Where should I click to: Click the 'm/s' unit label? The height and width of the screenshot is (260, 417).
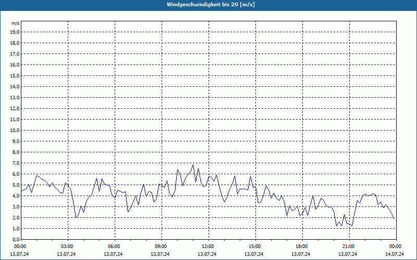[15, 23]
